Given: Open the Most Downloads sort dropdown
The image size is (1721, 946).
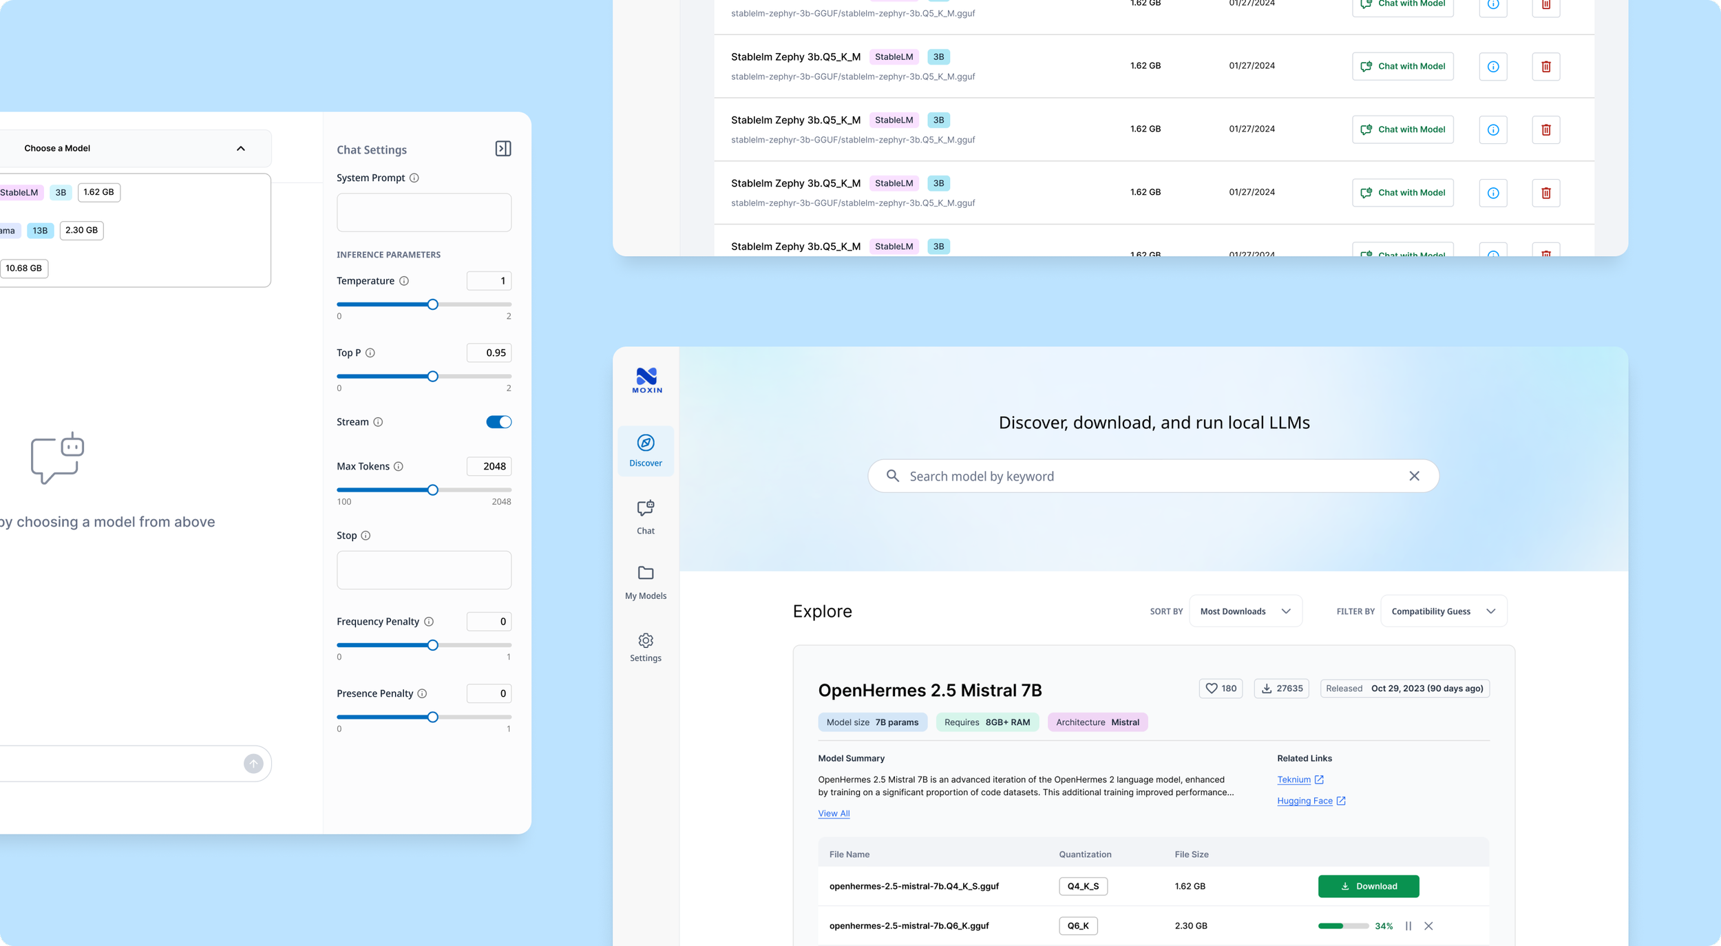Looking at the screenshot, I should [x=1245, y=611].
